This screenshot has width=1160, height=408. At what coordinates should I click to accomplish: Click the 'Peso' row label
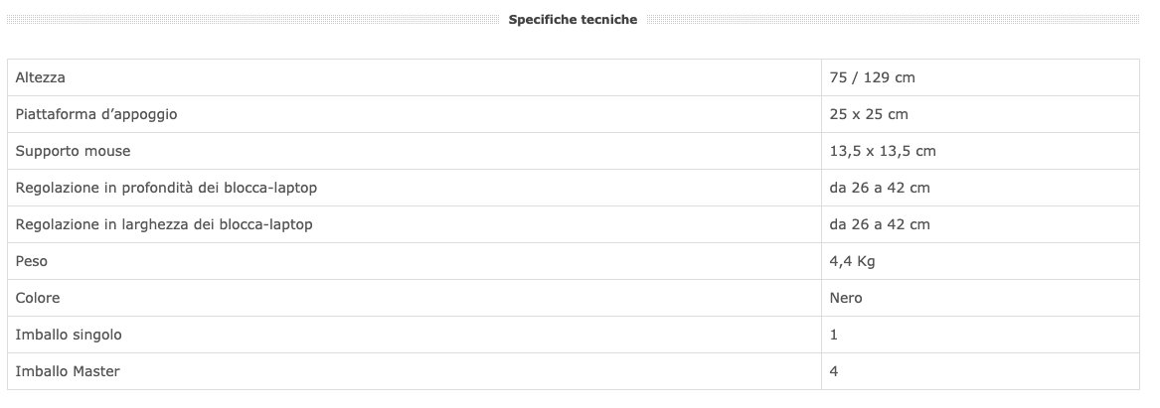tap(32, 261)
